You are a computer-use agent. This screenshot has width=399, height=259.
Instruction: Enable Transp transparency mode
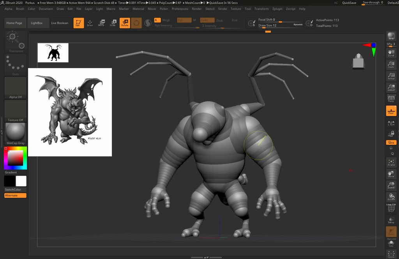coord(391,220)
